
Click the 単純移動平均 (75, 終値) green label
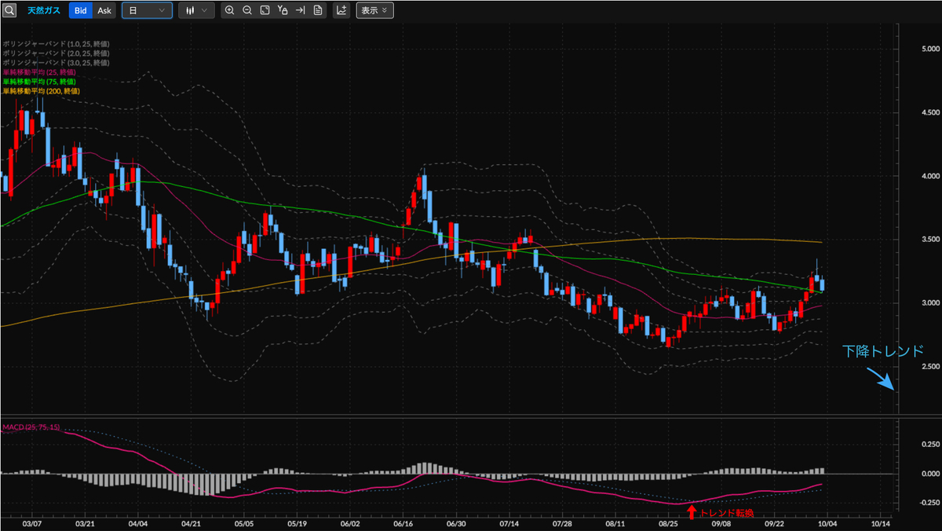pyautogui.click(x=39, y=82)
